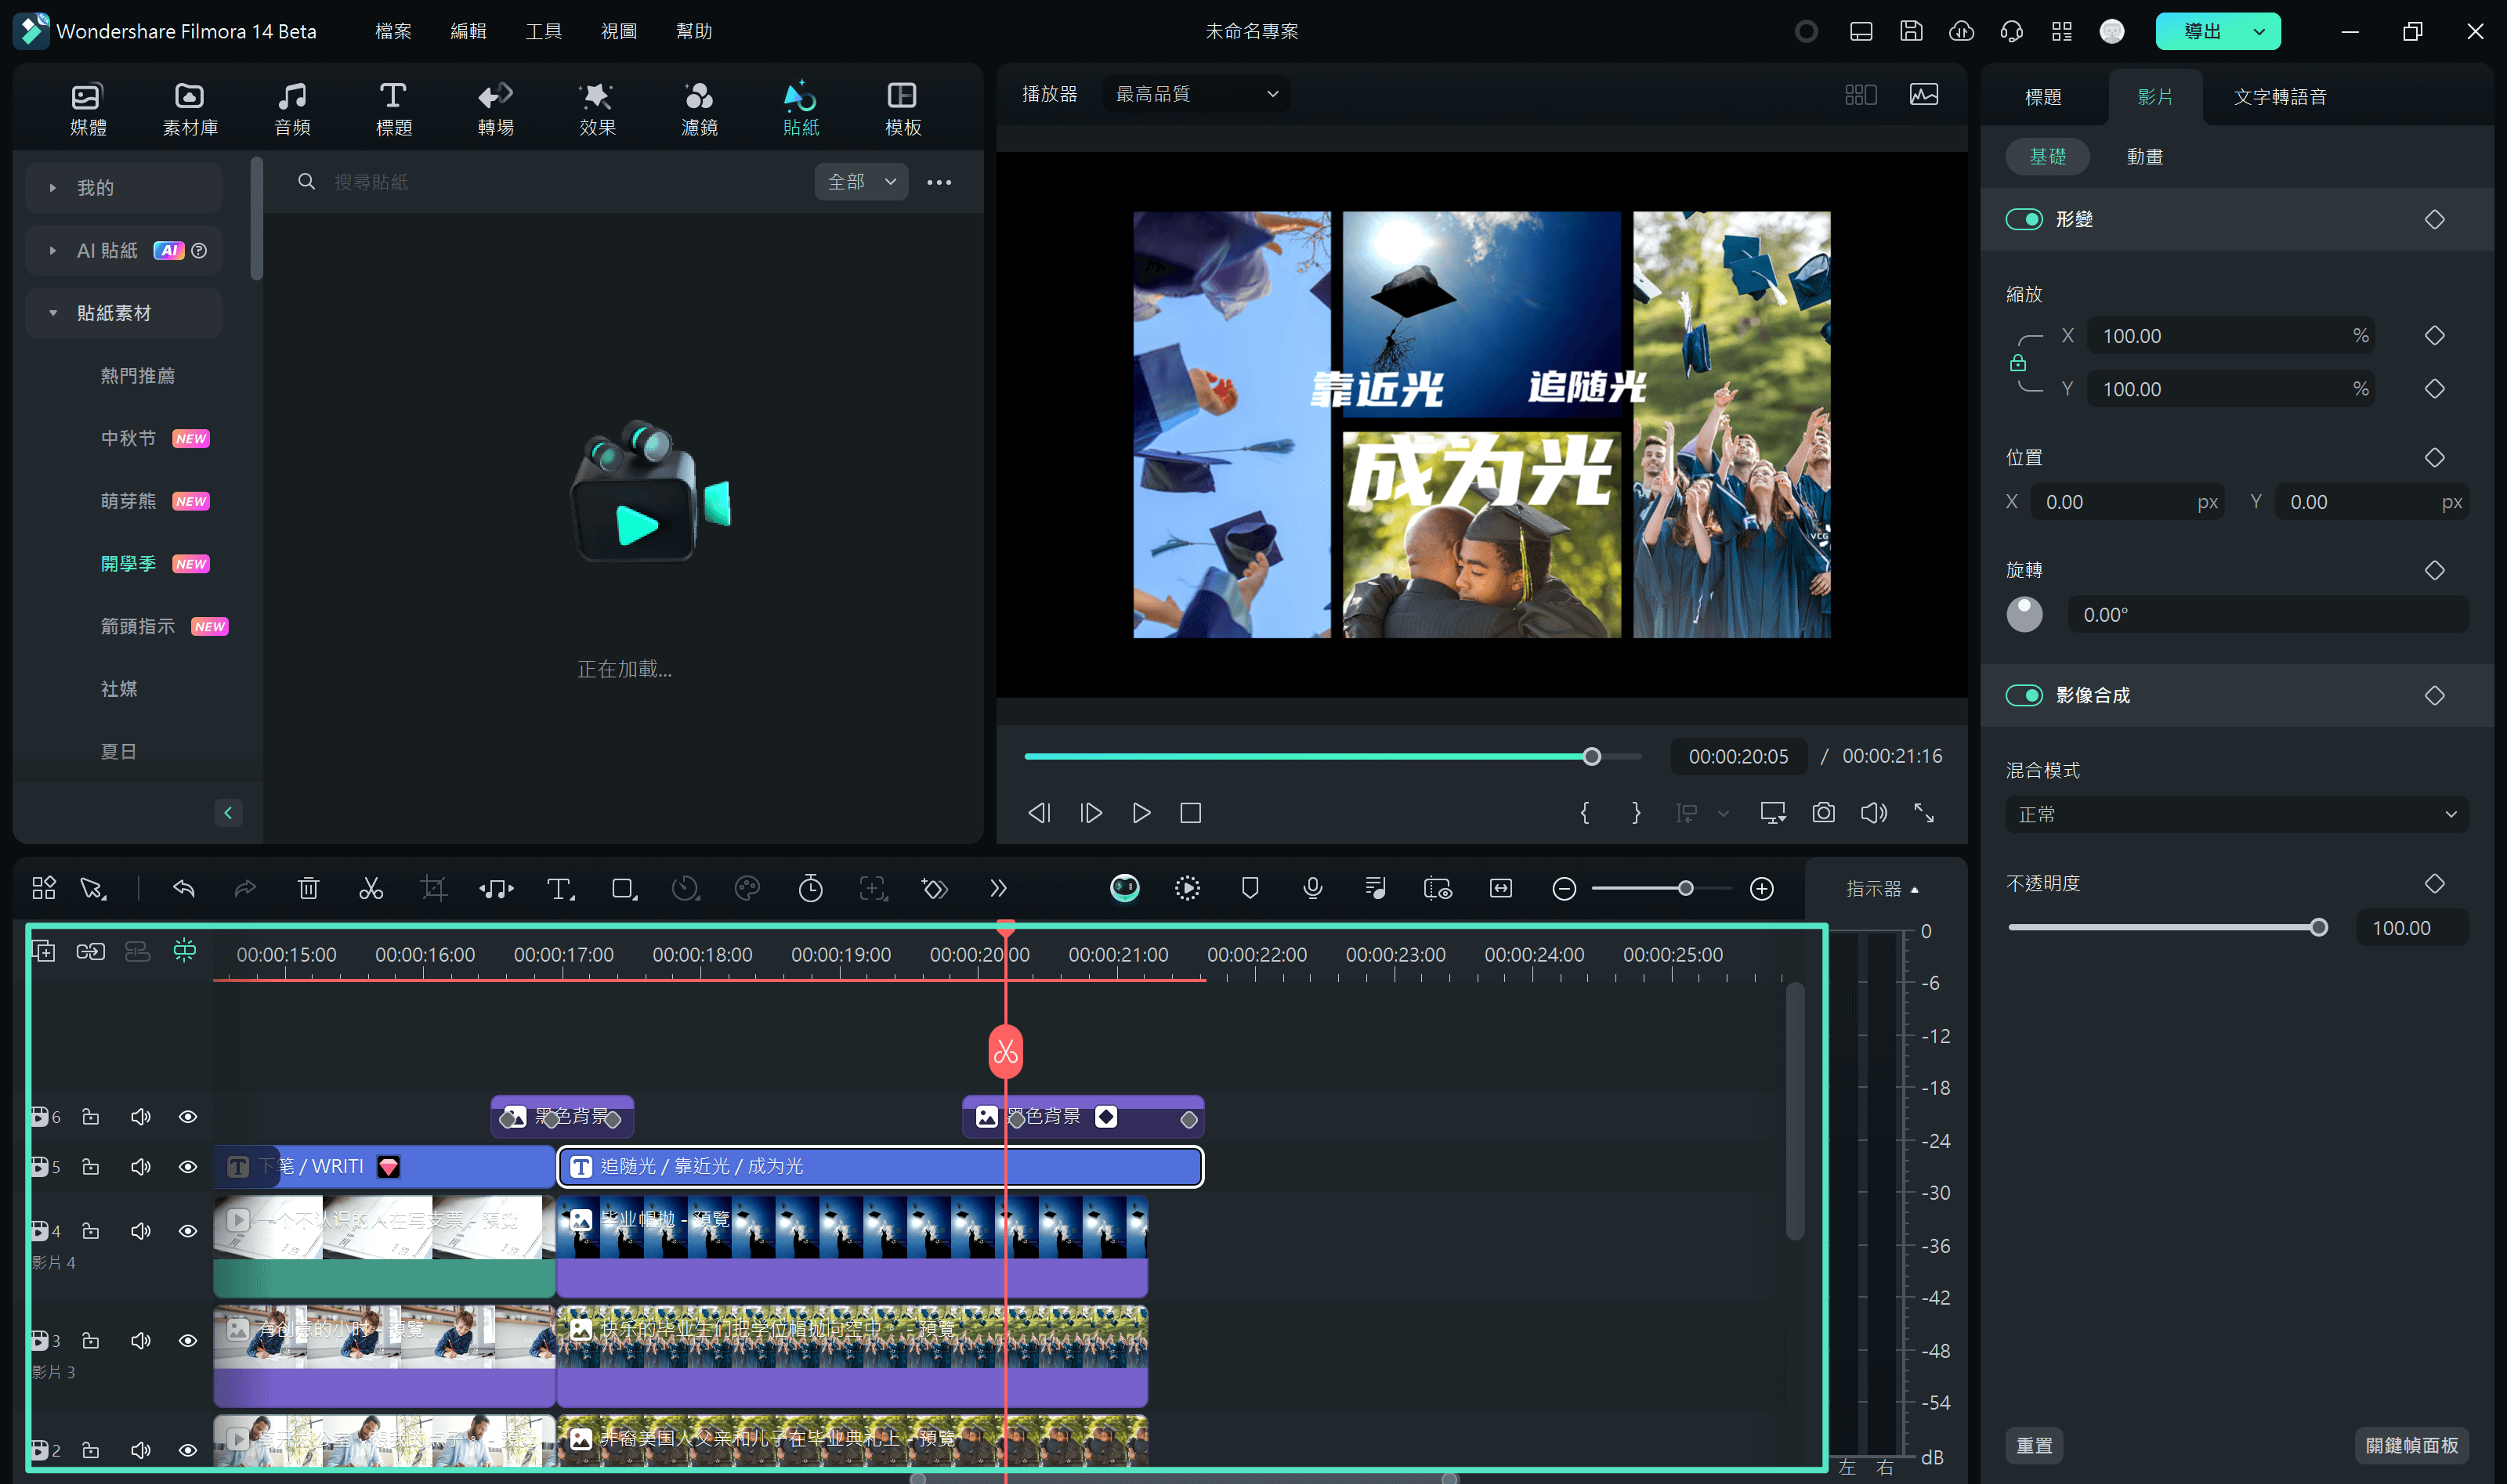The height and width of the screenshot is (1484, 2507).
Task: Click the timeline zoom slider handle
Action: point(1686,888)
